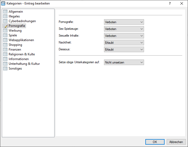Click the help question mark button
This screenshot has height=147, width=188.
pos(170,3)
